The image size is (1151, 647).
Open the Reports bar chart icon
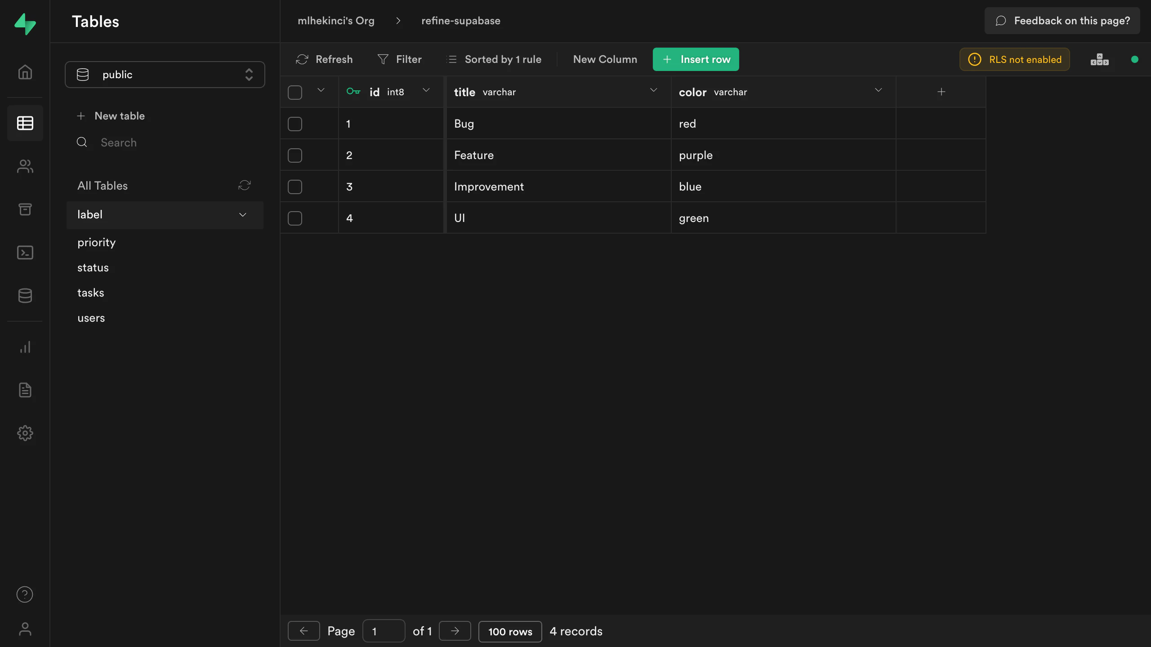[x=25, y=347]
